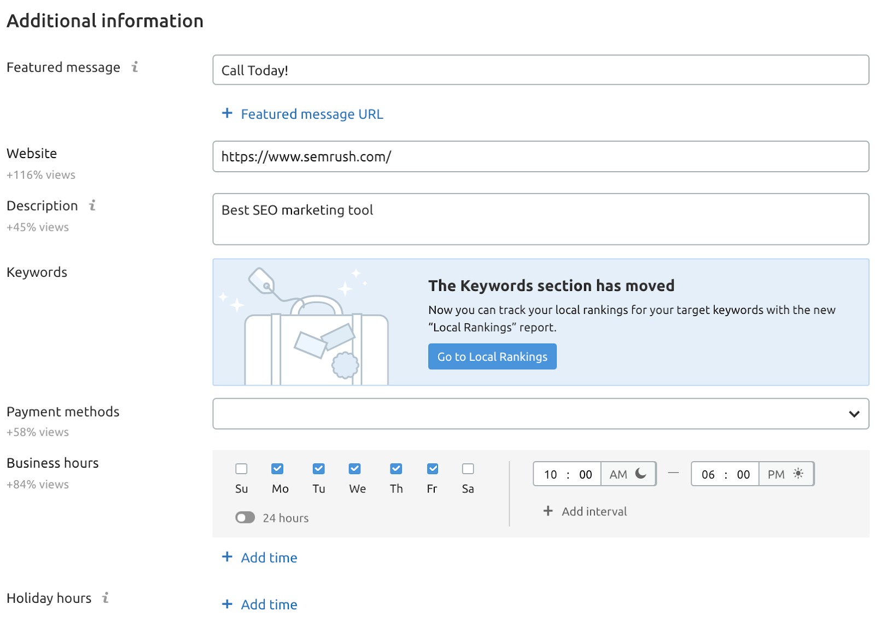
Task: Check the Su day checkbox
Action: tap(241, 469)
